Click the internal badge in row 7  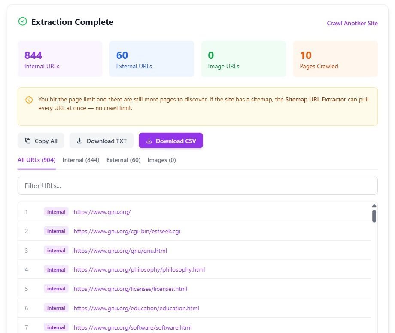point(56,327)
